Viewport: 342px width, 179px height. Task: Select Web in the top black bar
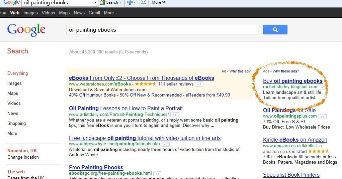coord(15,13)
